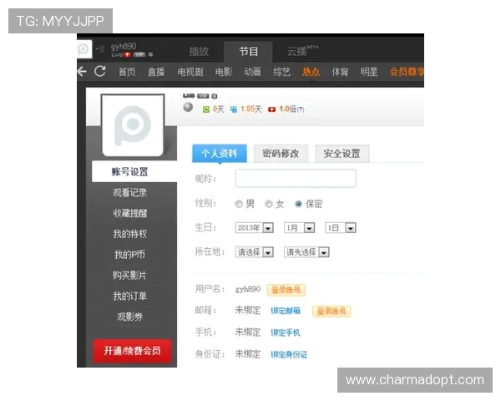Open 电视剧 in navigation bar
The height and width of the screenshot is (401, 501).
[190, 72]
